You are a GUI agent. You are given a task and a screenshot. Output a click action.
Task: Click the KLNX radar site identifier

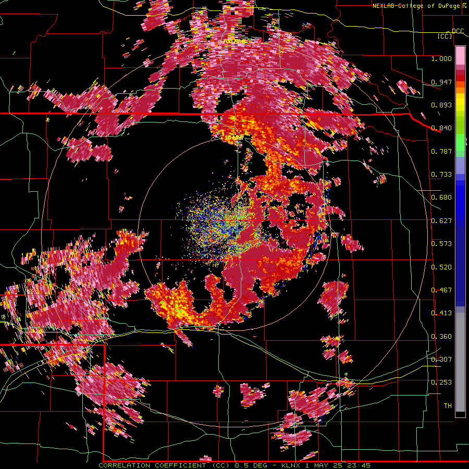(x=292, y=465)
